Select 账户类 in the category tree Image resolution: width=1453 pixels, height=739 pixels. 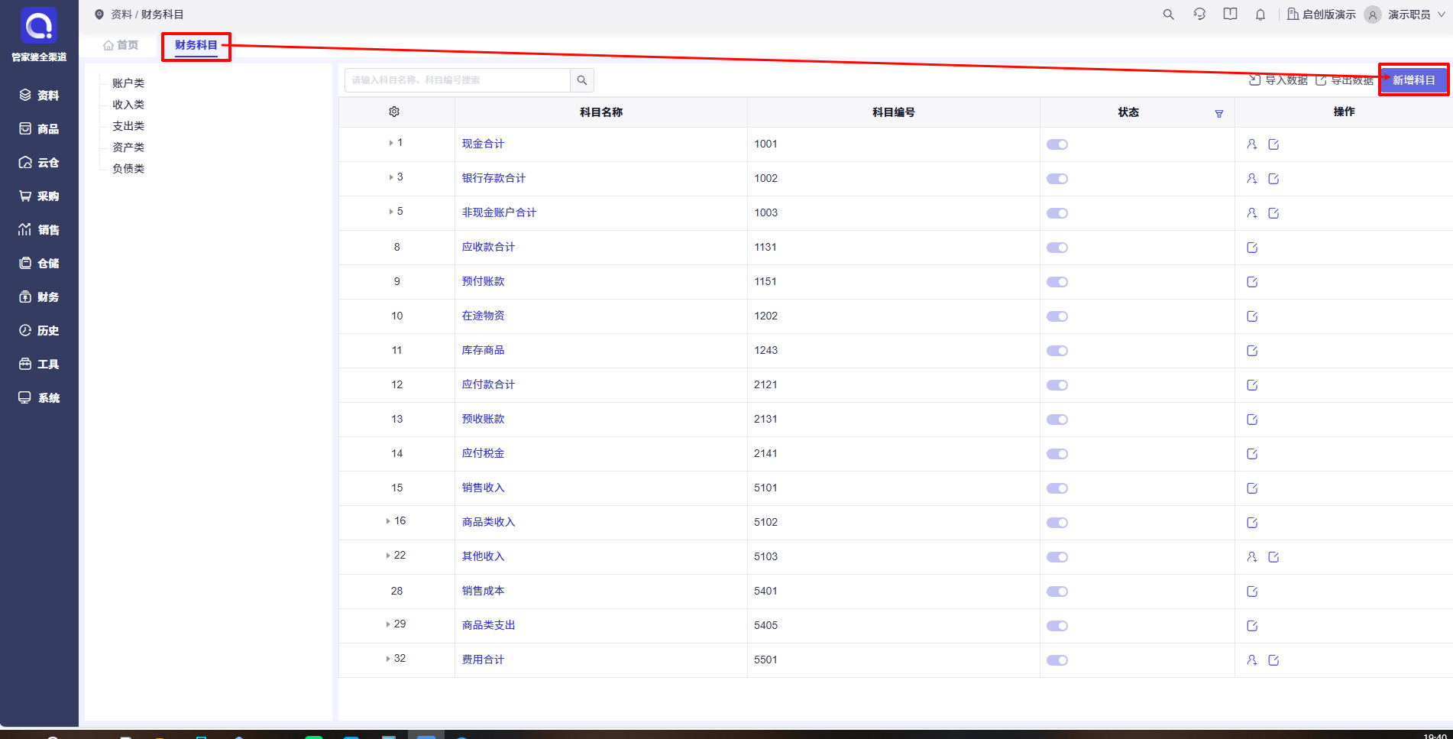tap(128, 83)
